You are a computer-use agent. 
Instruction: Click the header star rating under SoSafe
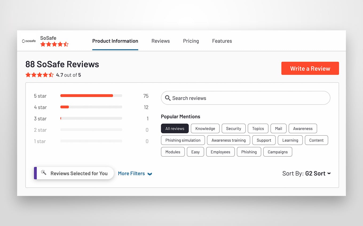54,44
